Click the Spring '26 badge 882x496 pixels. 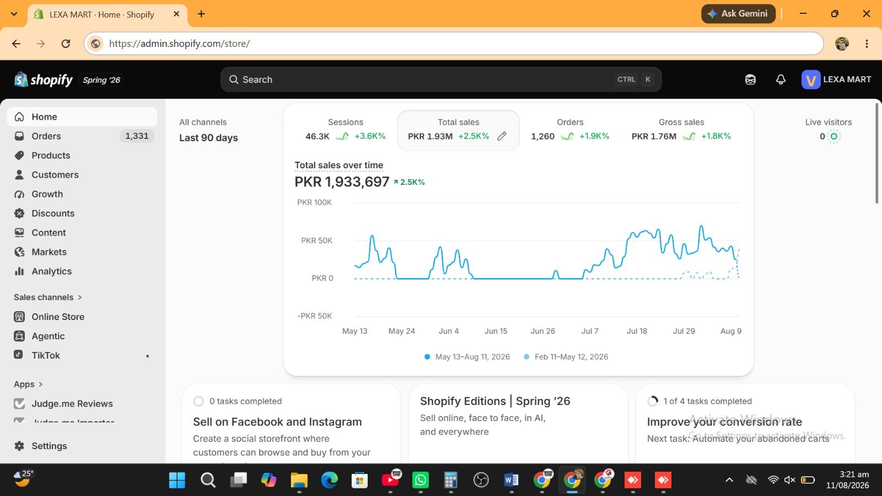[x=101, y=80]
